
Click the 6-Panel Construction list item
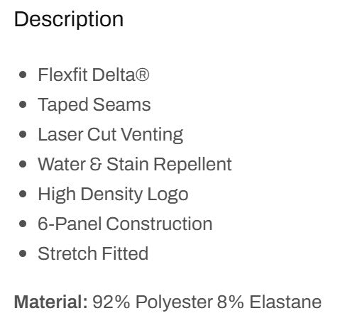(125, 224)
